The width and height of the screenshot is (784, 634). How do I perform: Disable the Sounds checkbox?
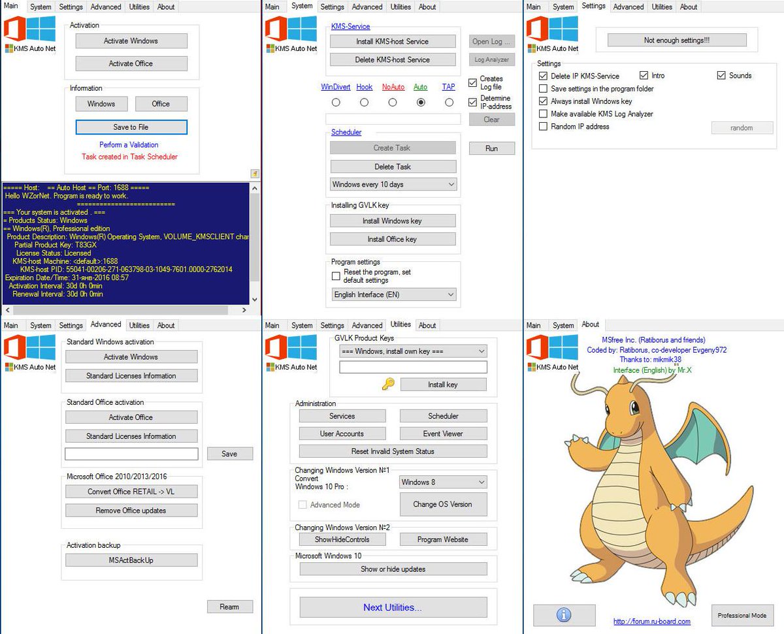pyautogui.click(x=721, y=76)
